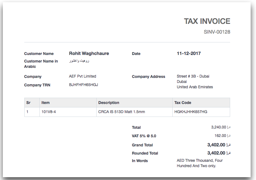Viewport: 256px width, 180px height.
Task: Click the Sr column header
Action: click(x=28, y=103)
